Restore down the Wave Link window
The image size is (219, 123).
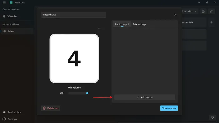point(207,2)
